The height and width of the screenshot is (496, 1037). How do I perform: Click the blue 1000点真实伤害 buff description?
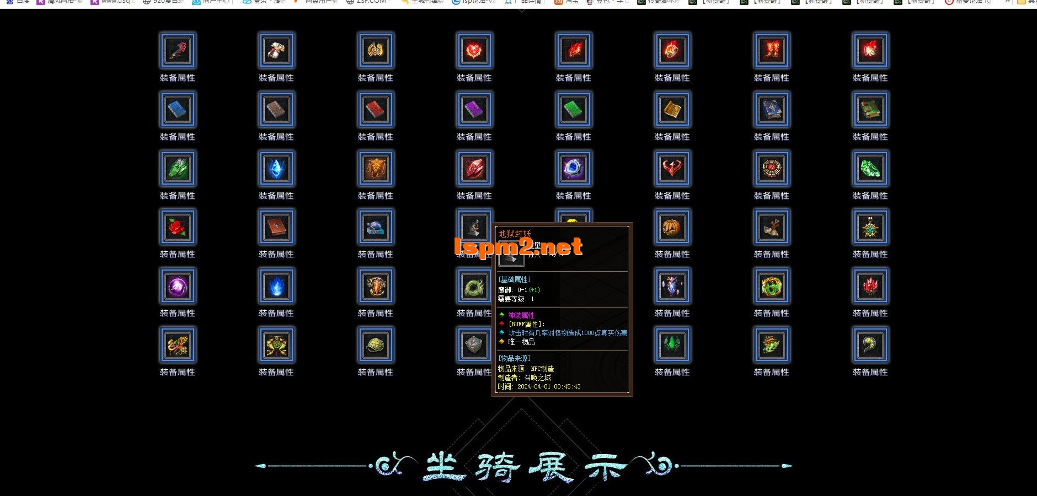(568, 333)
